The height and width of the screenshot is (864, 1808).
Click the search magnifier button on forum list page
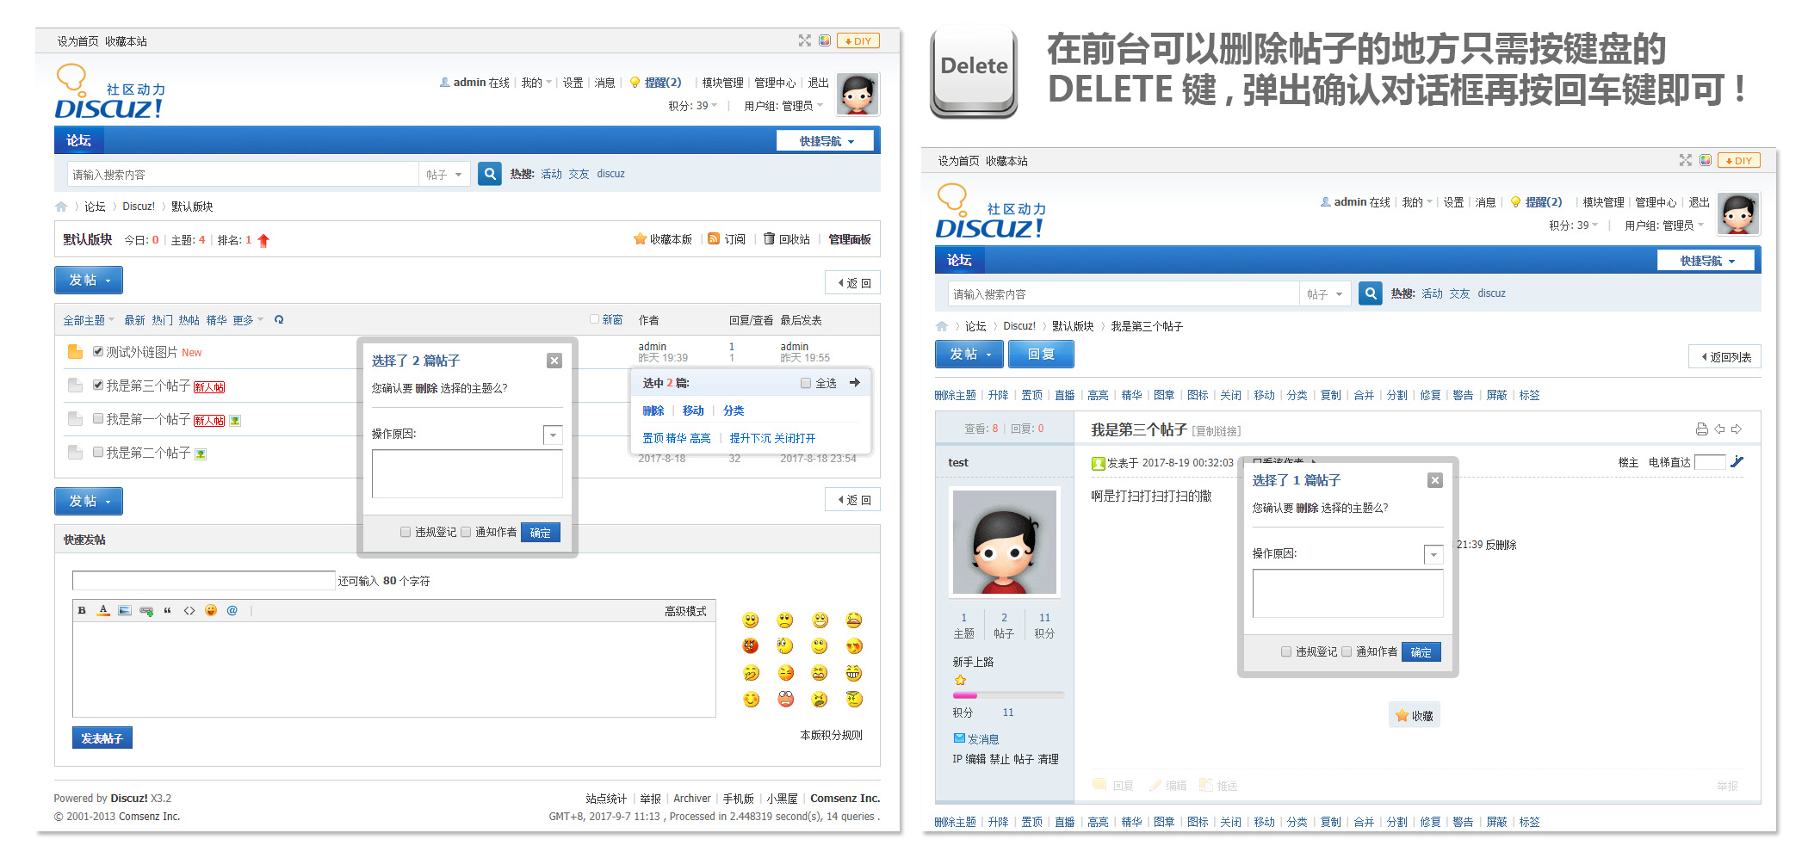pyautogui.click(x=490, y=174)
